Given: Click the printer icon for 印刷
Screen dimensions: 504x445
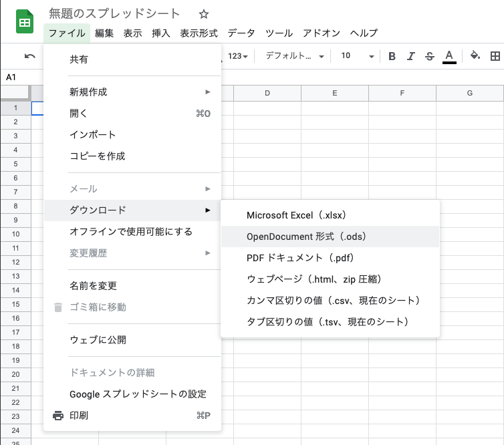Looking at the screenshot, I should 58,416.
